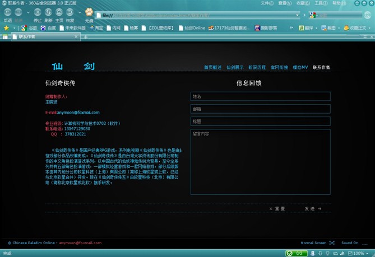375x257 pixels.
Task: Close the 联系作者 tab
Action: 76,36
